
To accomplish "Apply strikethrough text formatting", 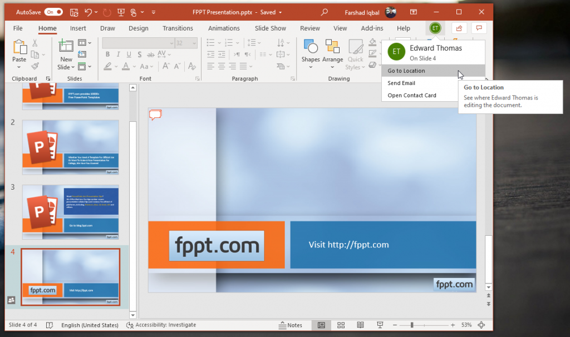I will click(150, 54).
